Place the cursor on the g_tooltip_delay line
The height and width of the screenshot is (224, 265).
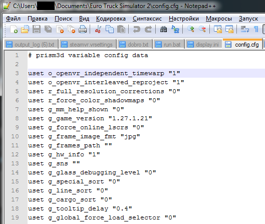click(146, 208)
